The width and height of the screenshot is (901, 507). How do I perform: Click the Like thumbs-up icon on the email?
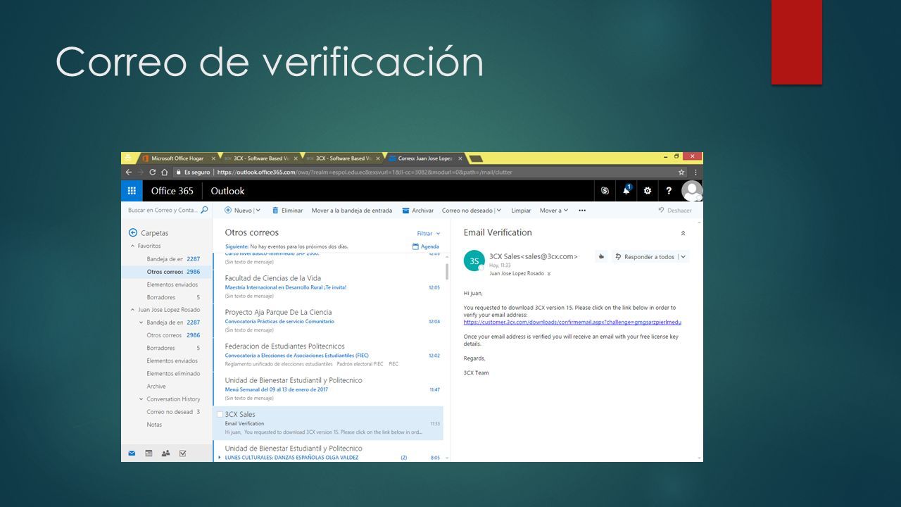600,257
